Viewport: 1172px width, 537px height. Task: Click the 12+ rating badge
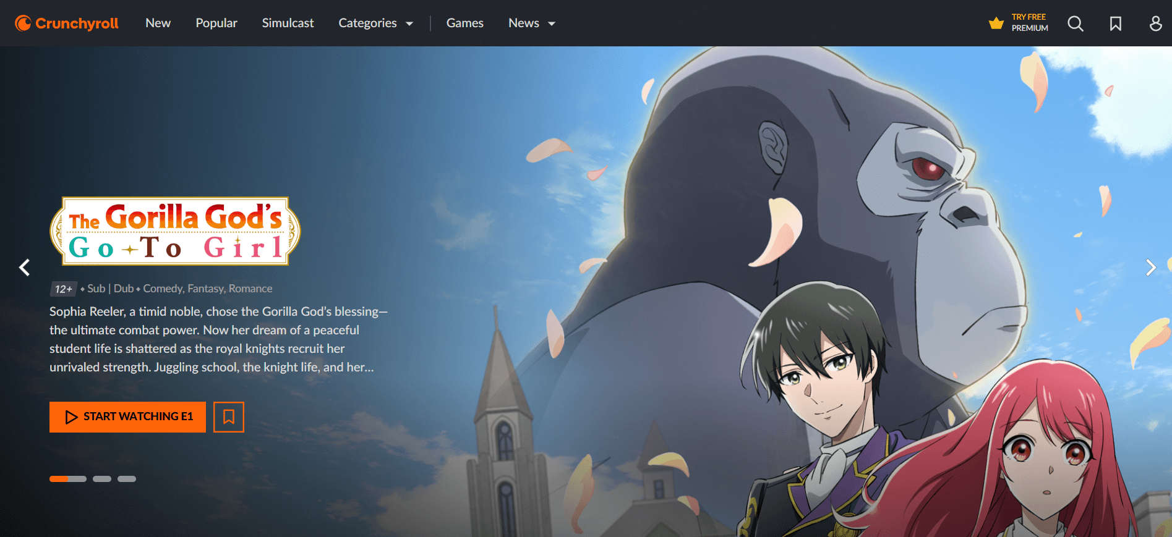click(63, 289)
